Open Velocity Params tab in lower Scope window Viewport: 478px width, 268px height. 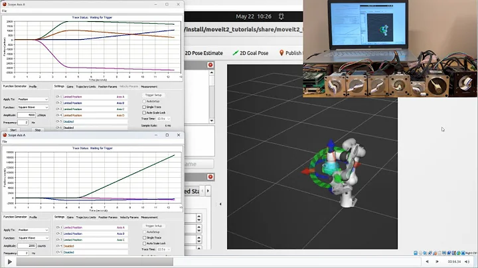pos(129,217)
